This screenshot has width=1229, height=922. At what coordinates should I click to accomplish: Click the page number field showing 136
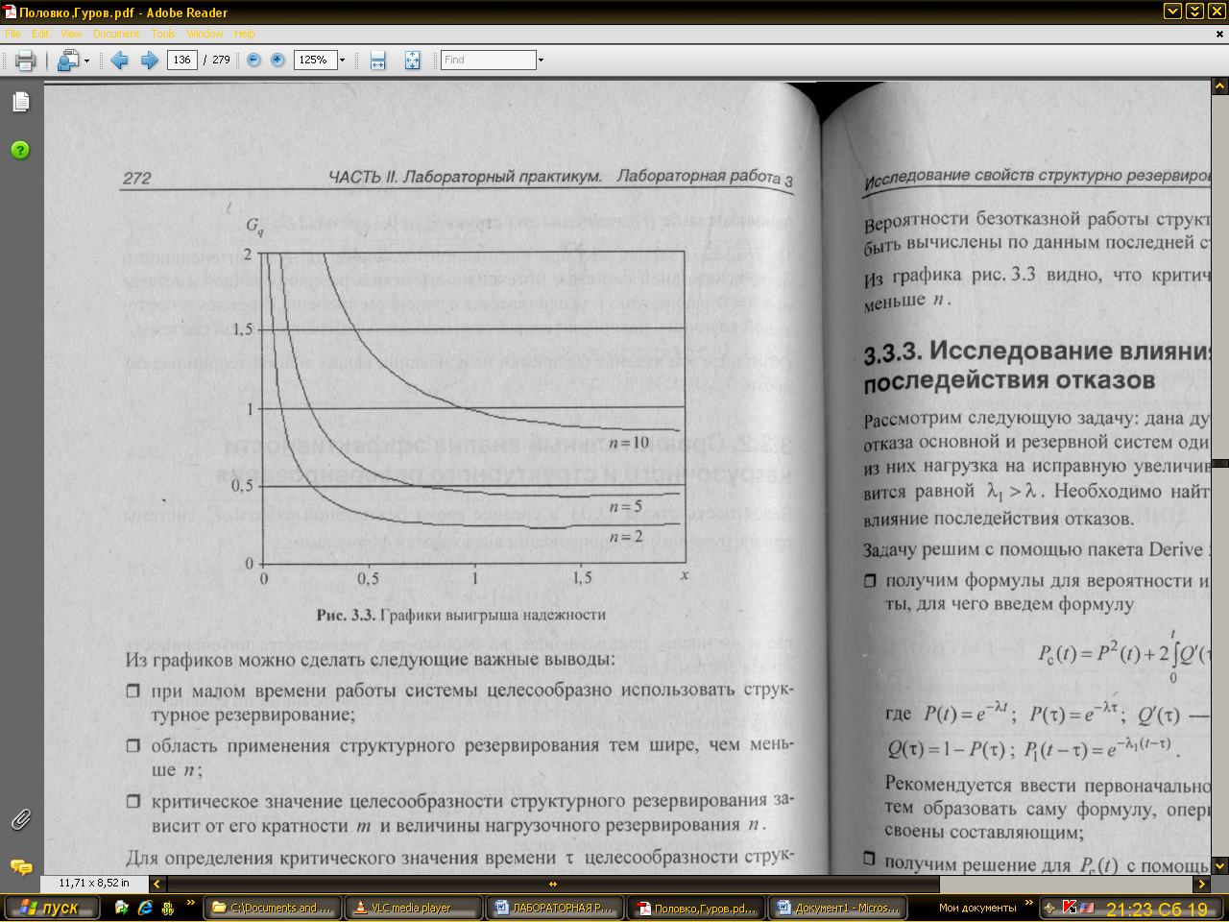pyautogui.click(x=181, y=60)
